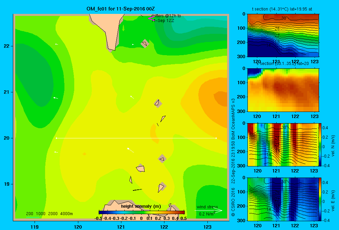Click the s section (33.1..35.2) title
This screenshot has width=339, height=230.
(283, 64)
